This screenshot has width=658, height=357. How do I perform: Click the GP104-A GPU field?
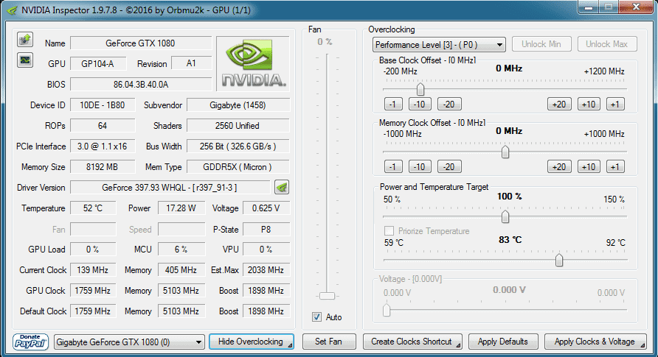point(98,63)
